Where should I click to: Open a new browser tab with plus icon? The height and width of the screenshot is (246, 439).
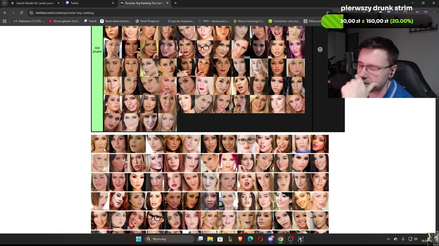click(x=175, y=3)
